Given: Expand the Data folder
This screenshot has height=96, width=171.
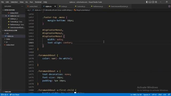Looking at the screenshot, I should coord(8,39).
